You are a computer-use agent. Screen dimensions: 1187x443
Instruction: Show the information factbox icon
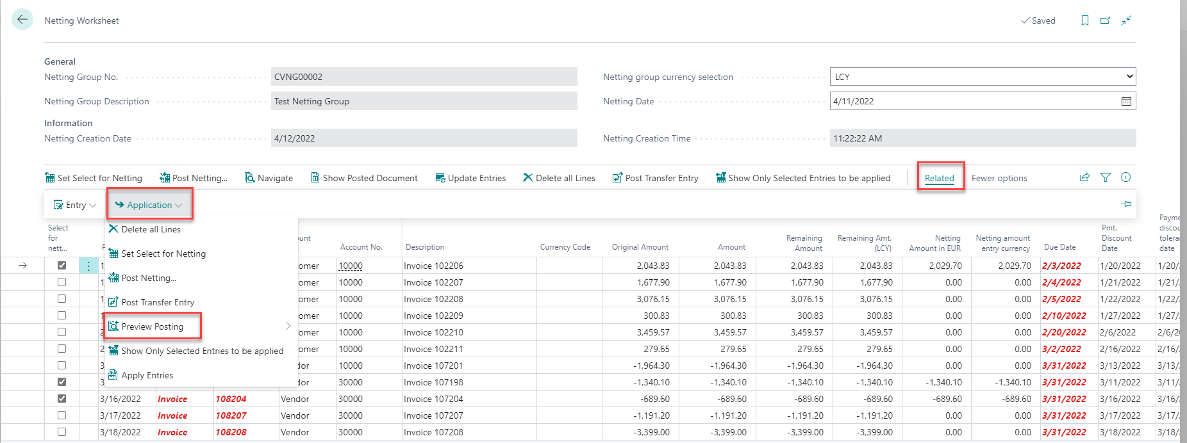[1125, 177]
